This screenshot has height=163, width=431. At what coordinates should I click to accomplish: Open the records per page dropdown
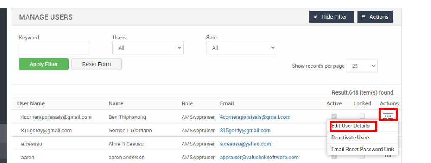point(362,66)
